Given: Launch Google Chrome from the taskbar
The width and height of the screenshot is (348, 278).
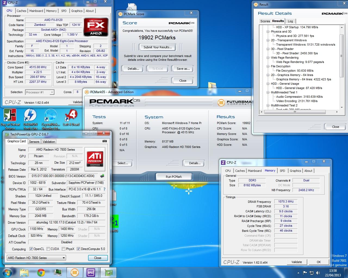Looking at the screenshot, I should point(41,272).
